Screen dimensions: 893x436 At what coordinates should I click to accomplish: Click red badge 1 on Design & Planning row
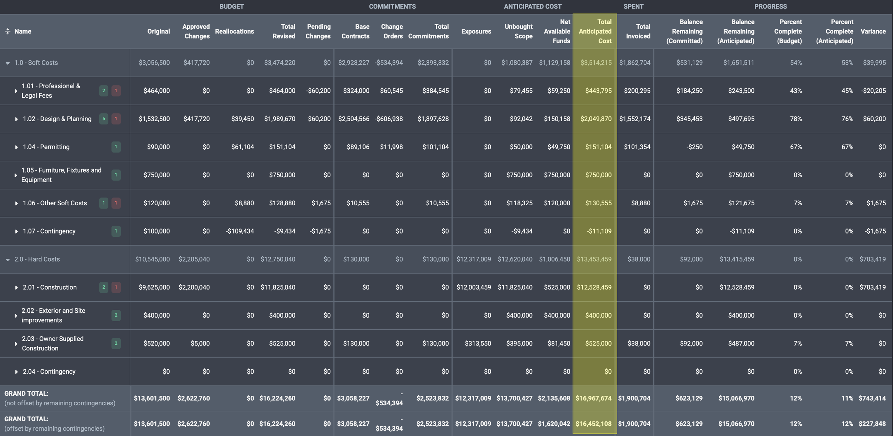click(x=116, y=119)
